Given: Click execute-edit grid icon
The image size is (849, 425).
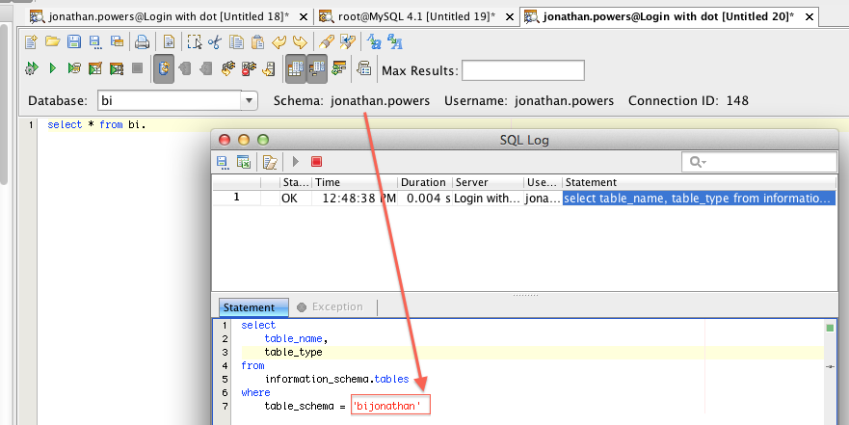Looking at the screenshot, I should 95,68.
